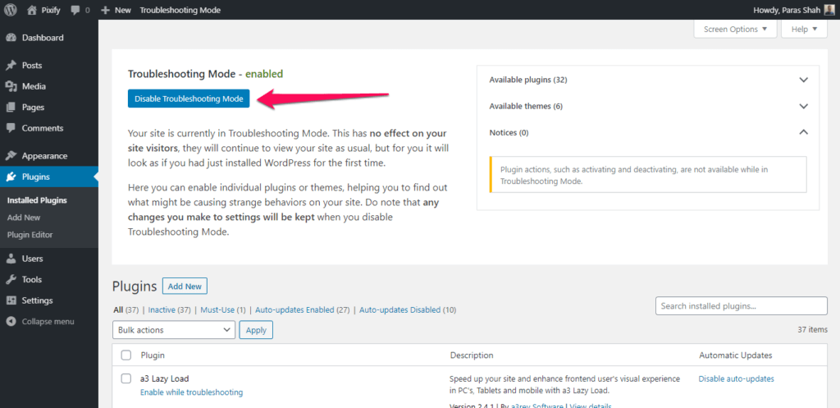Click Disable Troubleshooting Mode button

coord(189,99)
